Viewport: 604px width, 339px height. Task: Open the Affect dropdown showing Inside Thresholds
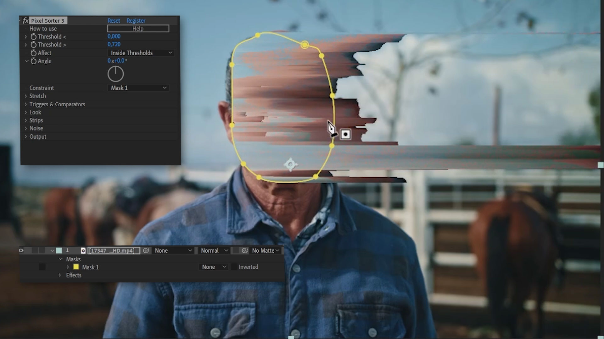click(141, 53)
